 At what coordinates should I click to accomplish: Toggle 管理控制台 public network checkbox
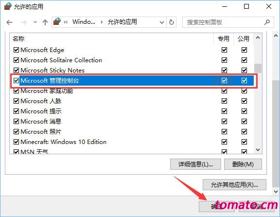tap(245, 81)
